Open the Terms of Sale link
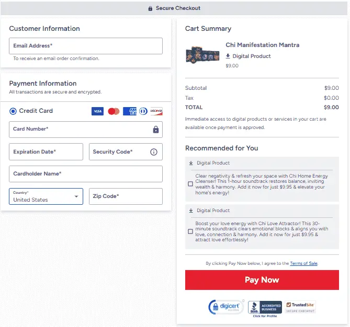 [303, 263]
